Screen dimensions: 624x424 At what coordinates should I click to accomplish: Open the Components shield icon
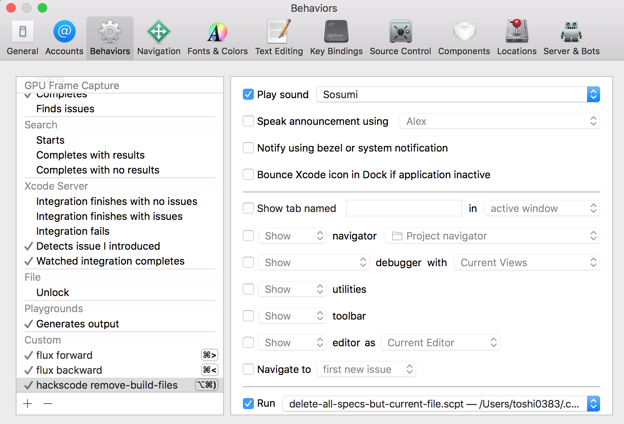[464, 31]
